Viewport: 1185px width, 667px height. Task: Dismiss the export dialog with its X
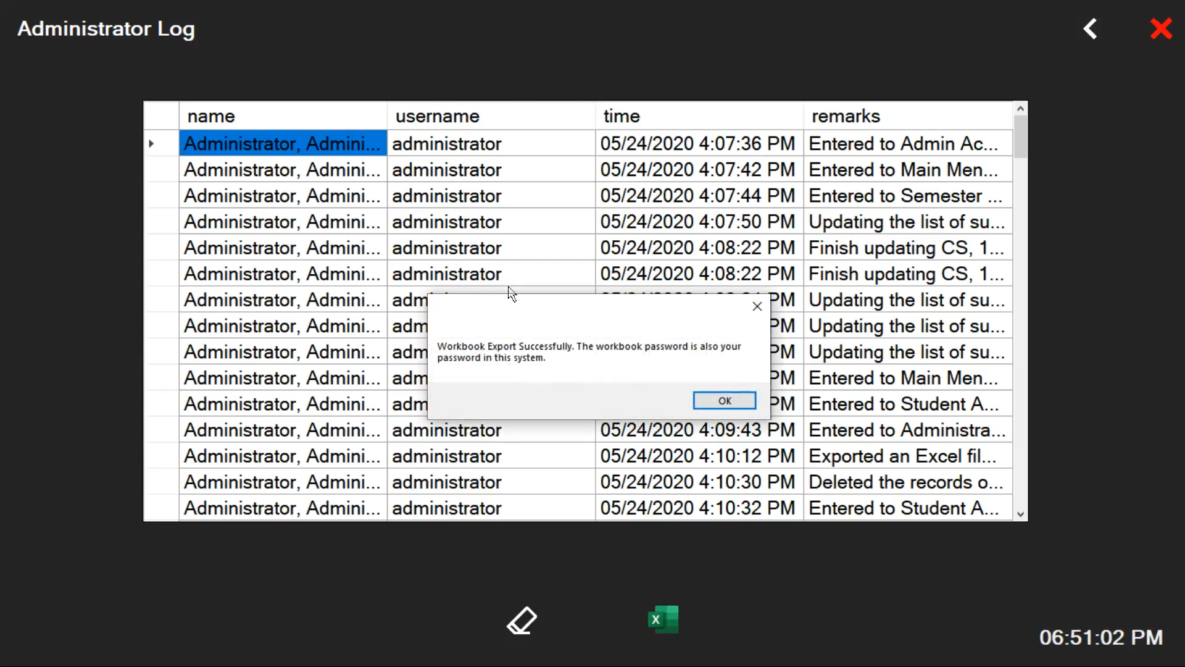coord(757,306)
